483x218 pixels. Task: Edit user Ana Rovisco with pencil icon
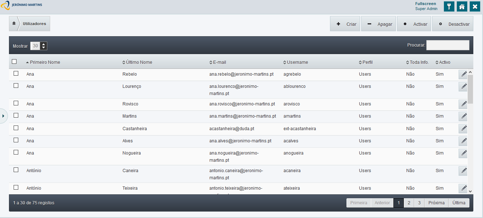click(463, 104)
